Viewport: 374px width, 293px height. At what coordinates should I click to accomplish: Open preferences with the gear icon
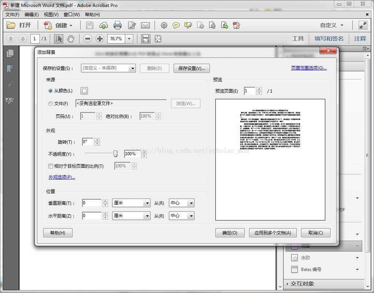[164, 25]
